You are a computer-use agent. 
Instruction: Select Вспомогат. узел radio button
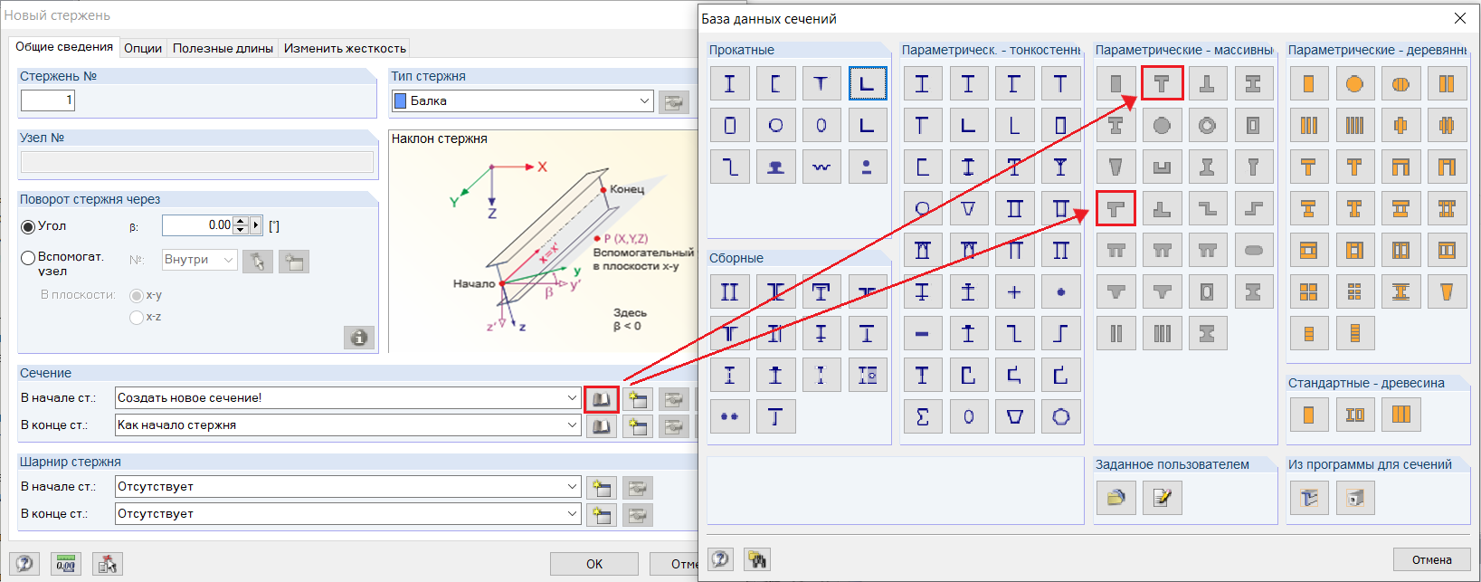pyautogui.click(x=28, y=258)
